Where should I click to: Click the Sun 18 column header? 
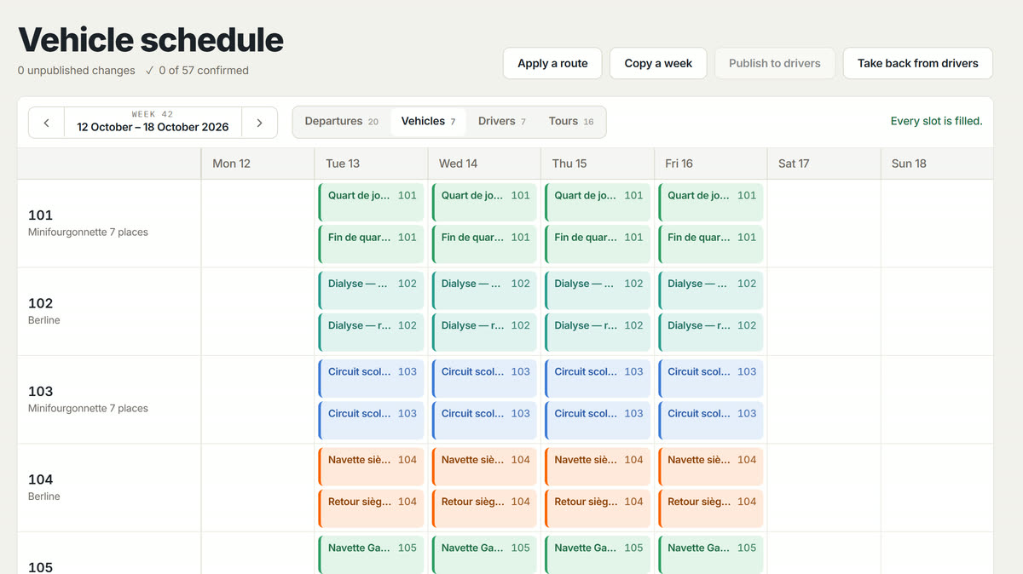937,164
